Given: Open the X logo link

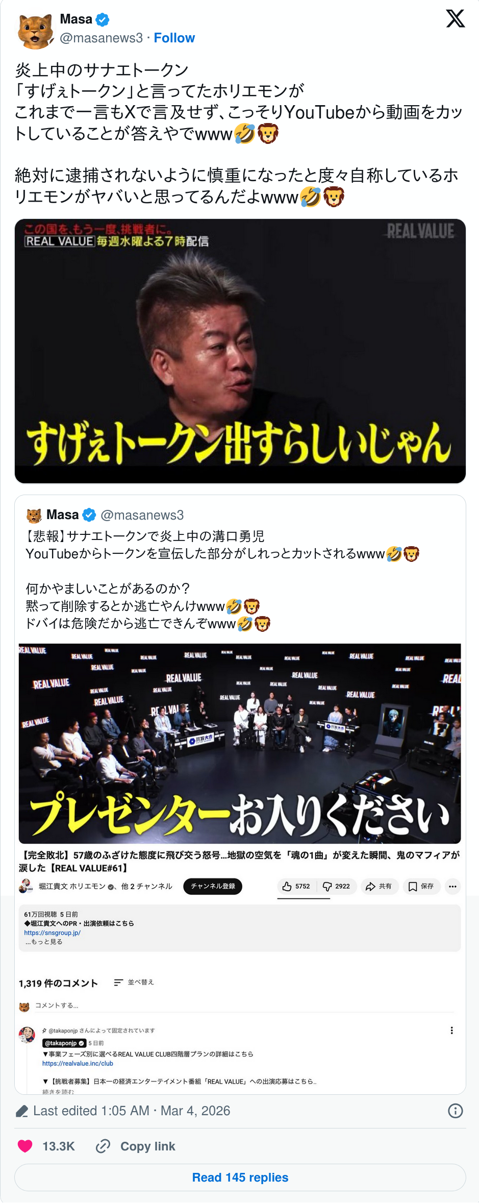Looking at the screenshot, I should coord(455,18).
